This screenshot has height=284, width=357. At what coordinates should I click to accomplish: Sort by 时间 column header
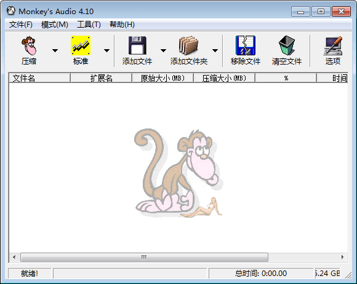332,78
